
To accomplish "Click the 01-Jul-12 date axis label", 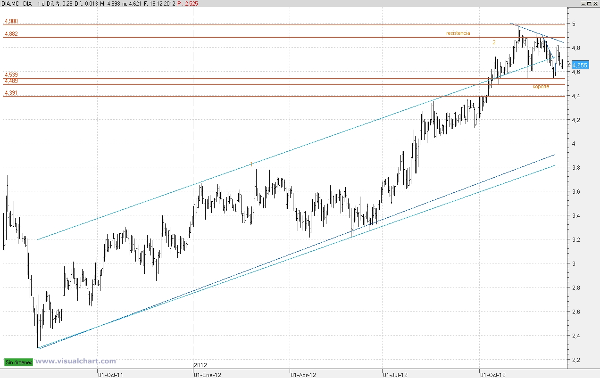I will [x=395, y=375].
